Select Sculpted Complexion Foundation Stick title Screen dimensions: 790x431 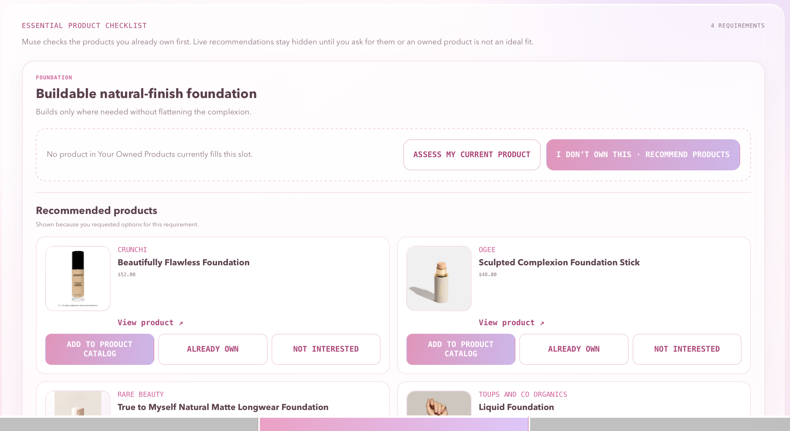(x=559, y=263)
